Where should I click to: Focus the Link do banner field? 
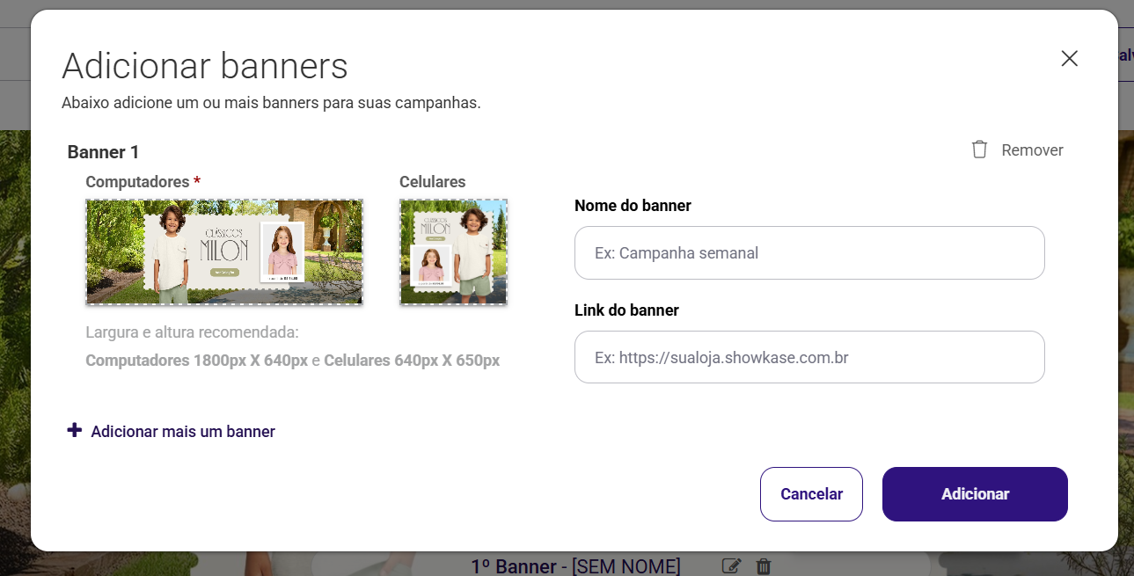pyautogui.click(x=809, y=357)
